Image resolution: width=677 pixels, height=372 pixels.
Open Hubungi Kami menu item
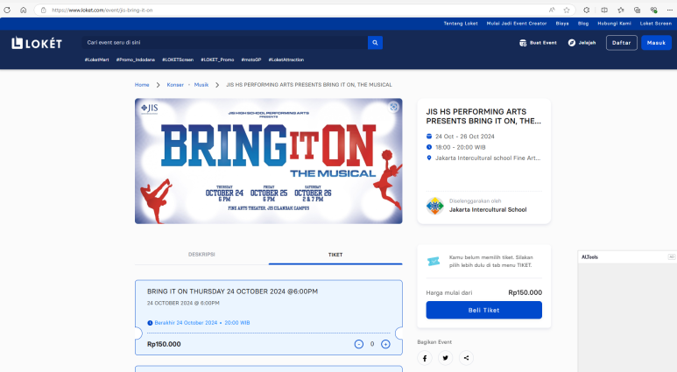[x=615, y=24]
